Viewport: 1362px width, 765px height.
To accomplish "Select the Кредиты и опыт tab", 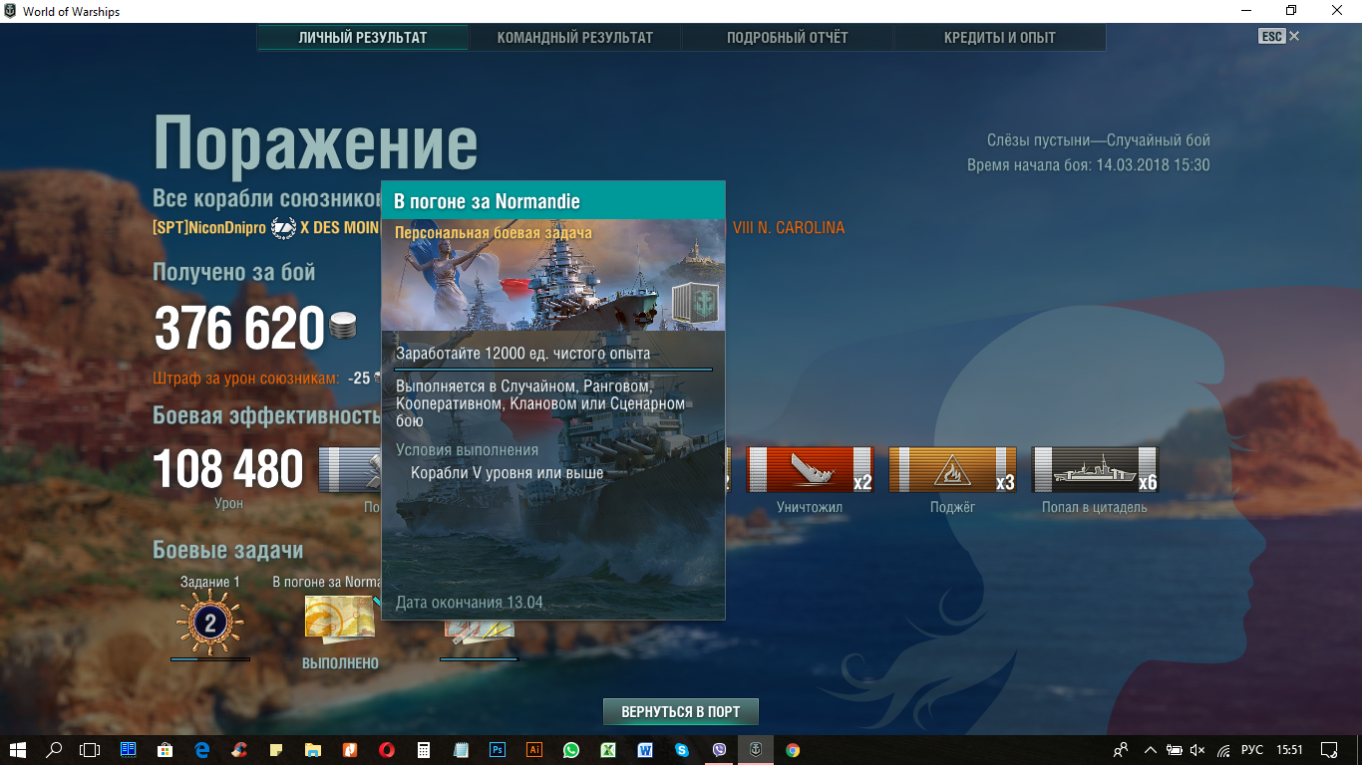I will [x=999, y=38].
